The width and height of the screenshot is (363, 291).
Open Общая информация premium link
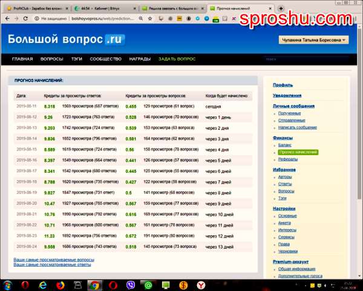point(297,269)
